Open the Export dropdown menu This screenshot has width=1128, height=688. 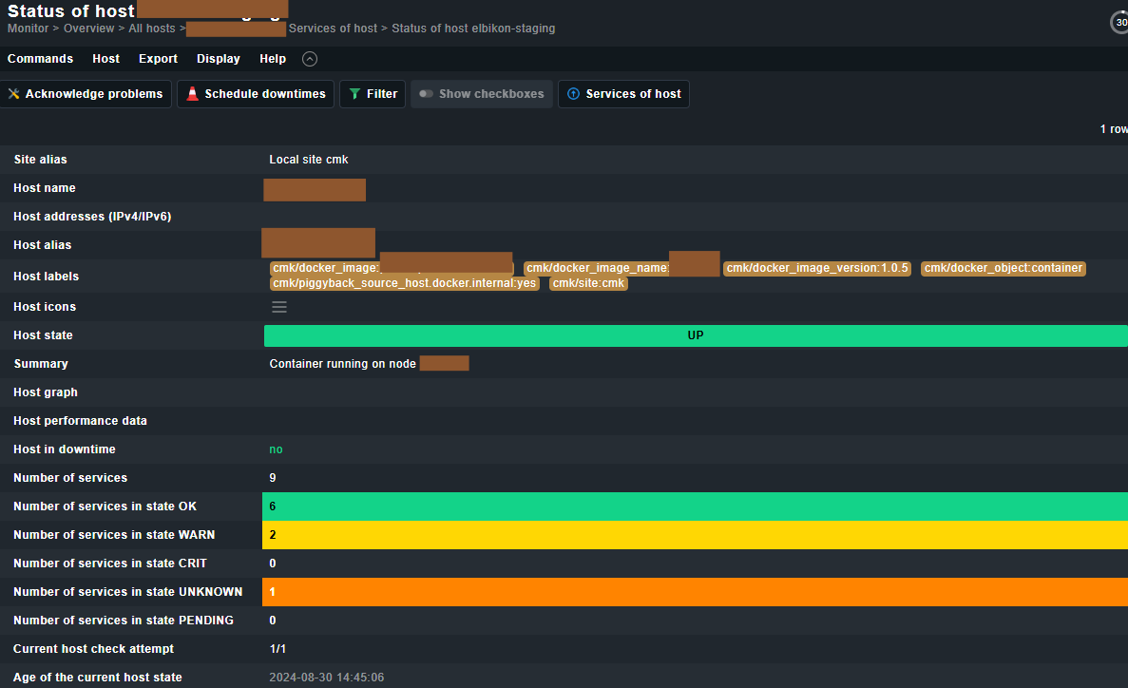coord(158,59)
